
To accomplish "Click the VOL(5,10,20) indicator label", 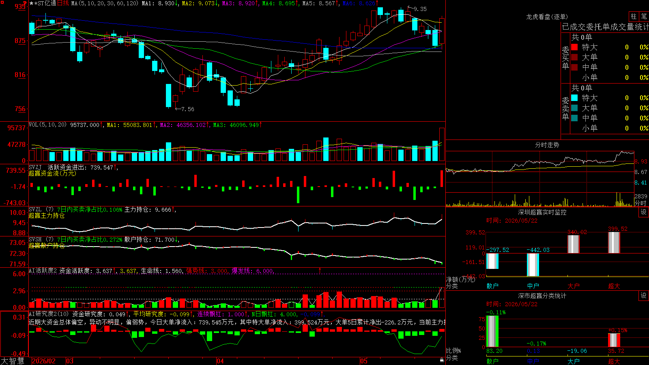I will (x=48, y=125).
